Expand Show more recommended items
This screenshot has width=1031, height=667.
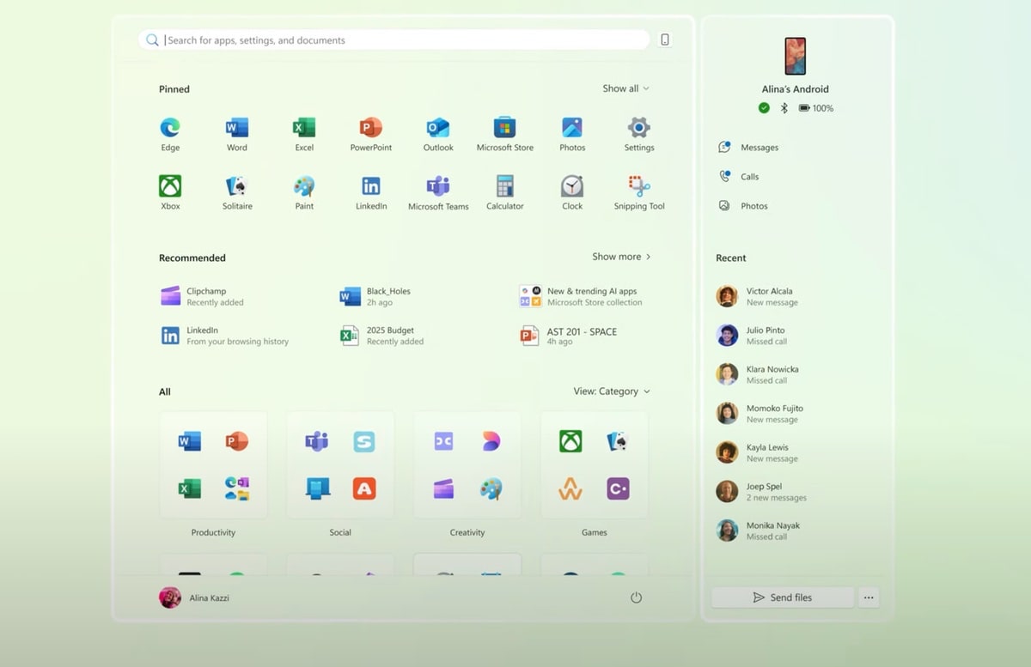point(621,257)
